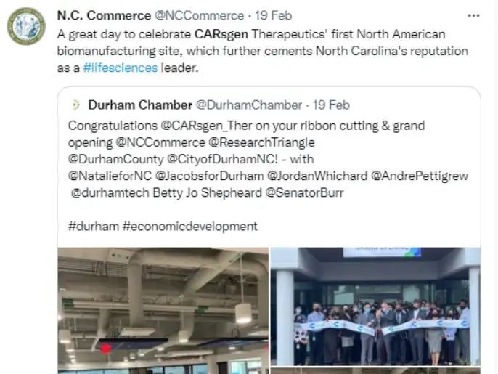This screenshot has height=374, width=498.
Task: Open the ribbon cutting ceremony photo
Action: tap(375, 306)
